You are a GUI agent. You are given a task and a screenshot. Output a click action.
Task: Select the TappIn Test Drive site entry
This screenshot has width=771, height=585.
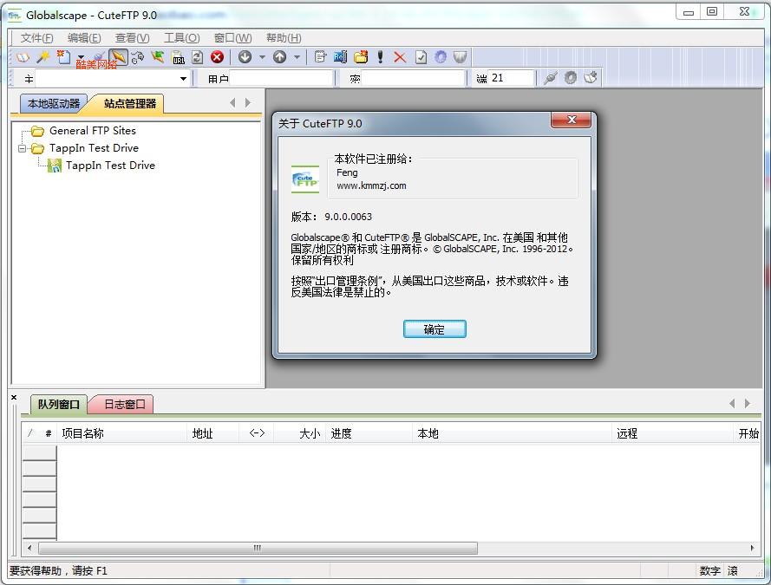click(x=110, y=166)
